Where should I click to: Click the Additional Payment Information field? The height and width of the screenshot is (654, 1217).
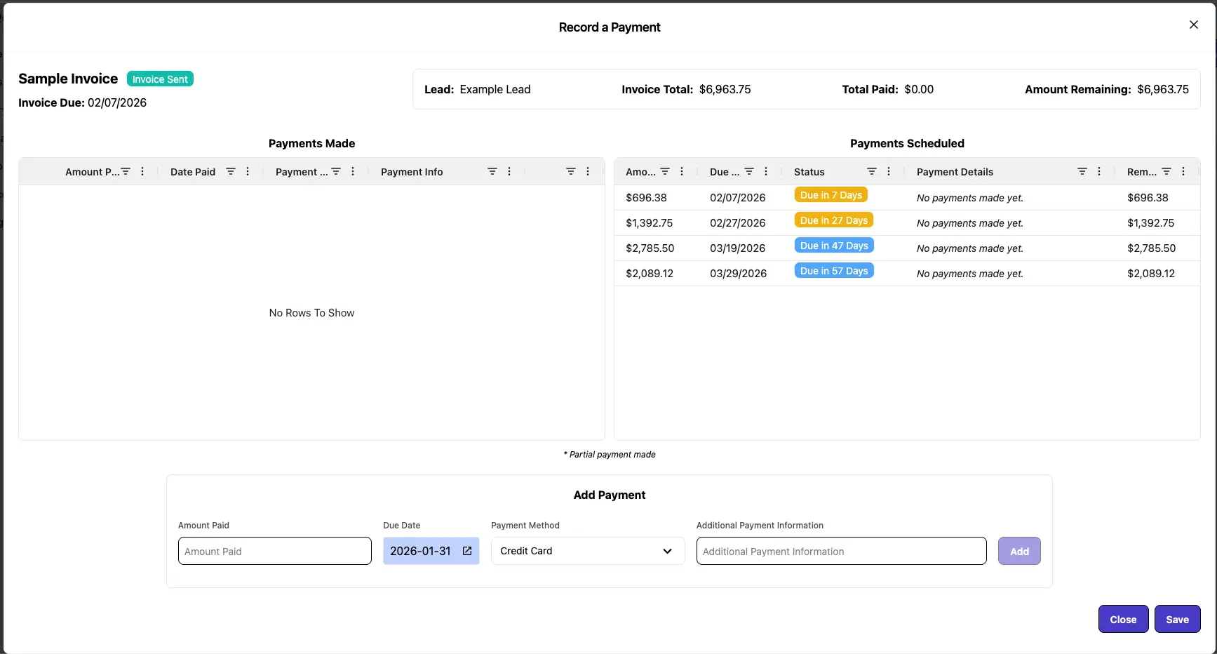[x=841, y=552]
